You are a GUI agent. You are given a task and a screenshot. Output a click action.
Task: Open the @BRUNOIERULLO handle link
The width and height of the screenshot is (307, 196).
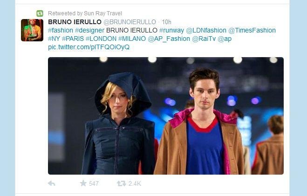coord(130,22)
